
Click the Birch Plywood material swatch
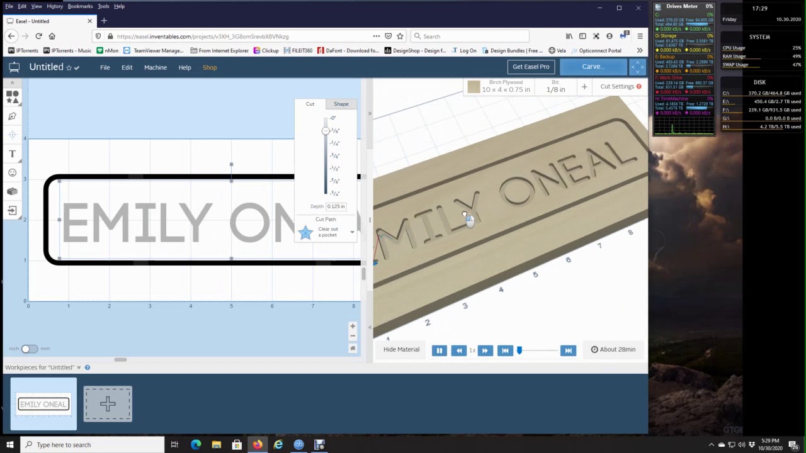click(474, 87)
